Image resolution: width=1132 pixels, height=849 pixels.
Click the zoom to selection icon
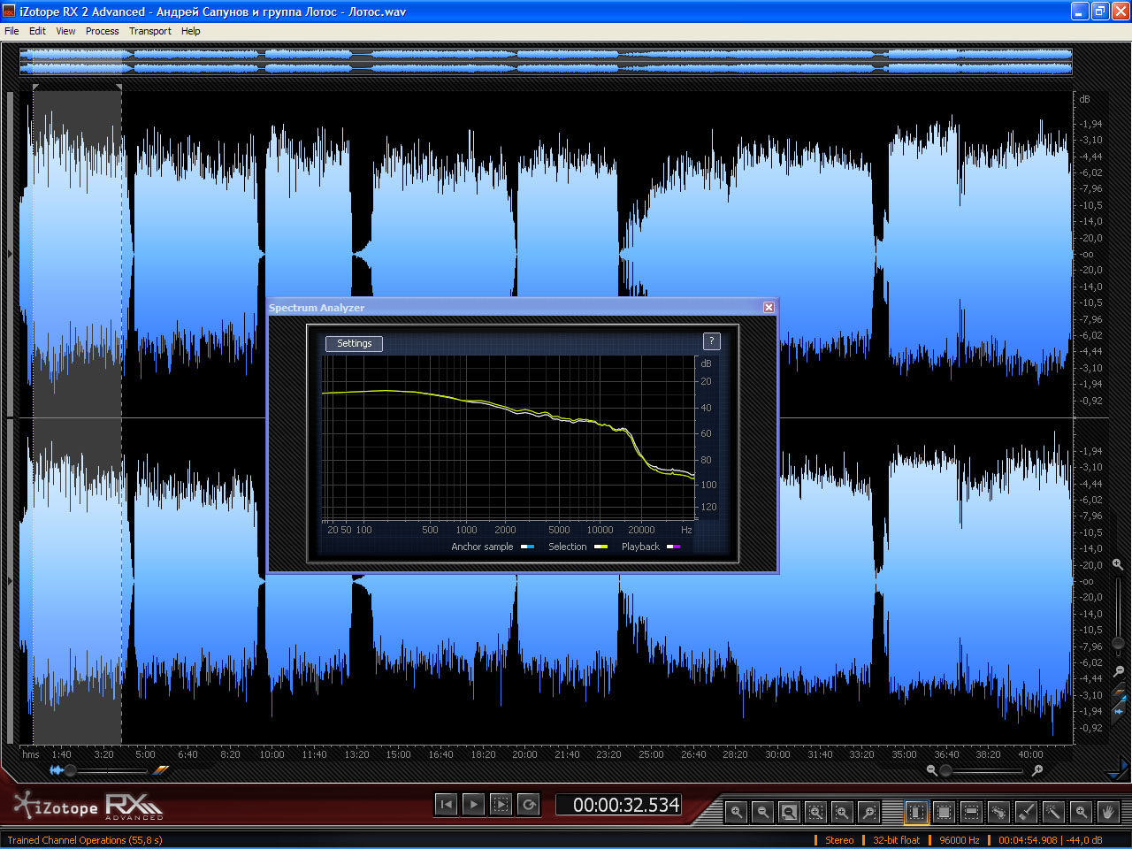pyautogui.click(x=815, y=811)
